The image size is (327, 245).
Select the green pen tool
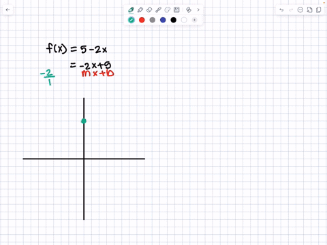(x=131, y=10)
